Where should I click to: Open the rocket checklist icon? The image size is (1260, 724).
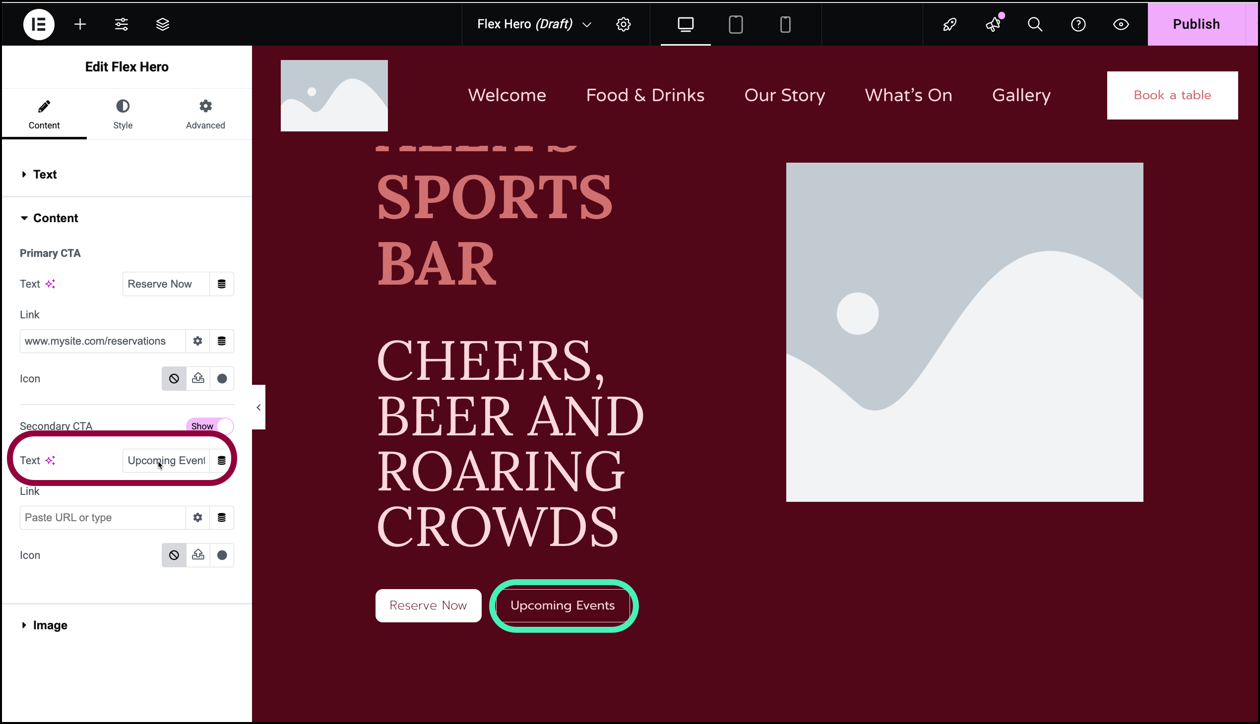pyautogui.click(x=950, y=24)
